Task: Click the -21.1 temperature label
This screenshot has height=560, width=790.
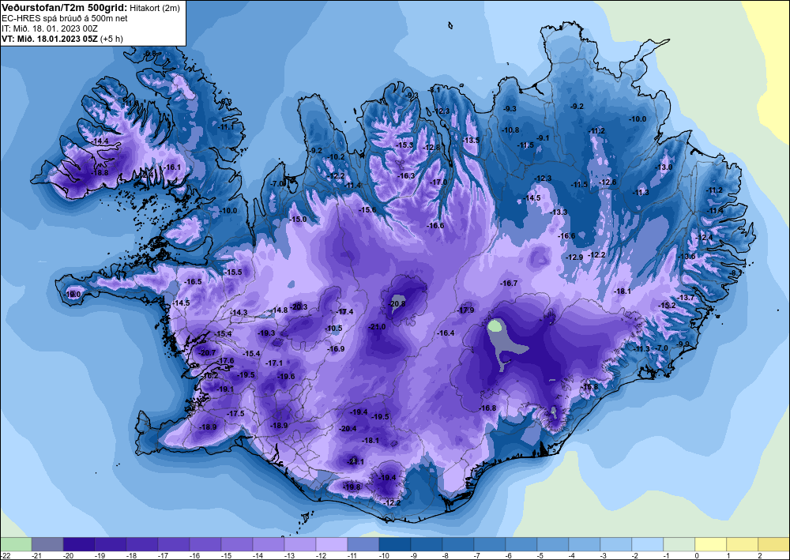Action: (355, 462)
